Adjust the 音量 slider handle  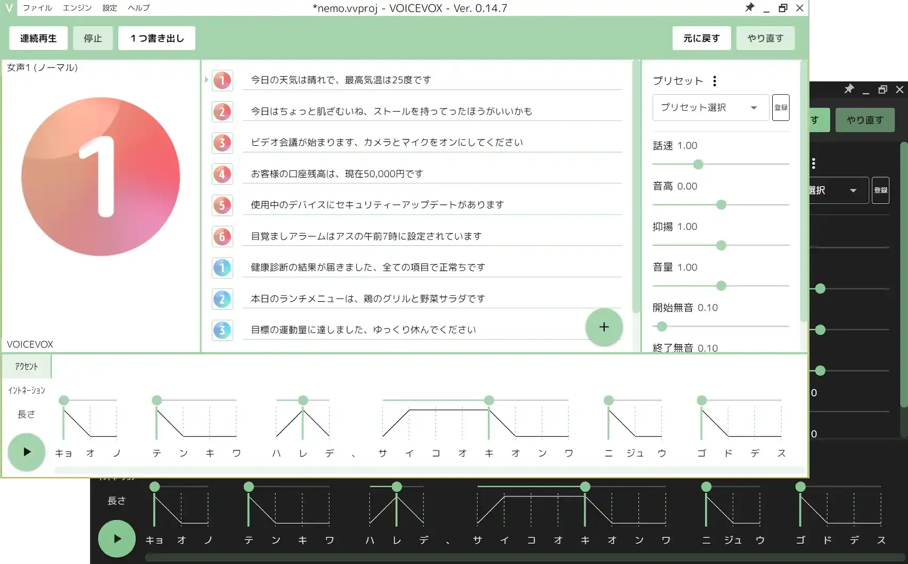(x=721, y=286)
